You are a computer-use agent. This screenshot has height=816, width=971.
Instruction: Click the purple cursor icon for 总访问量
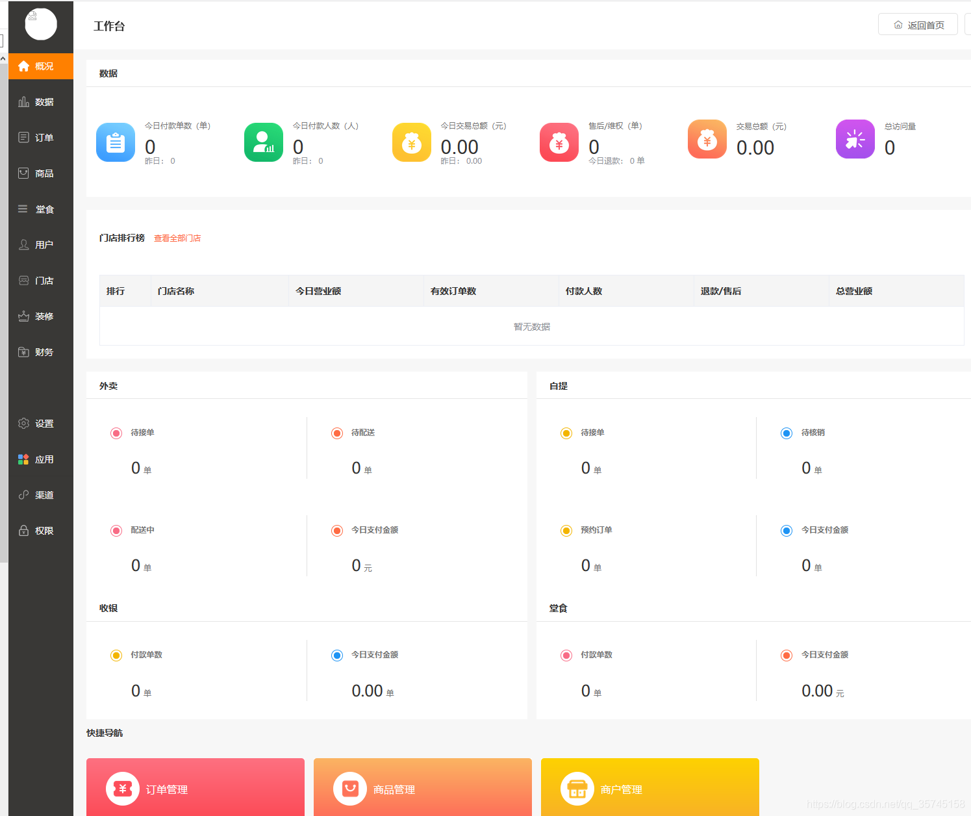click(x=855, y=139)
